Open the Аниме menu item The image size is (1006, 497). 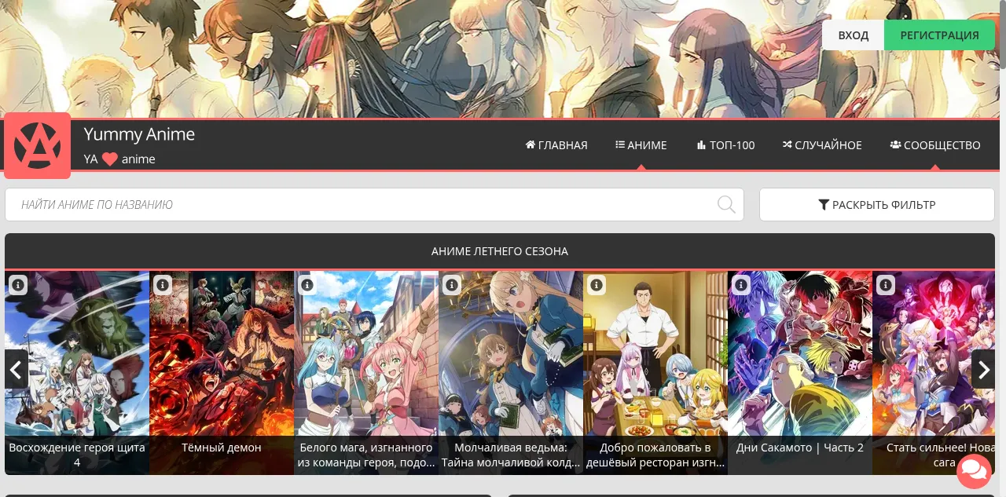pyautogui.click(x=641, y=145)
